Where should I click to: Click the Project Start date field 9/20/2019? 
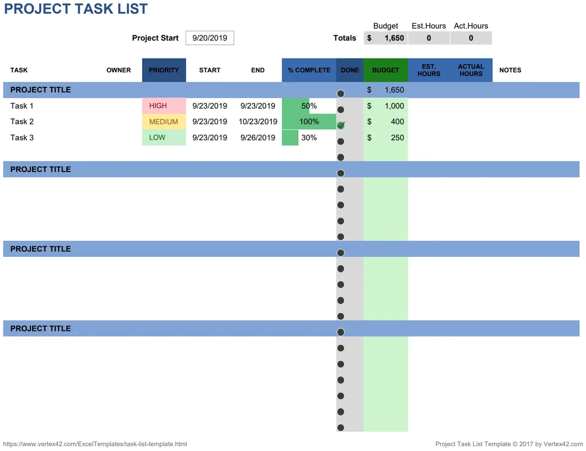(210, 38)
